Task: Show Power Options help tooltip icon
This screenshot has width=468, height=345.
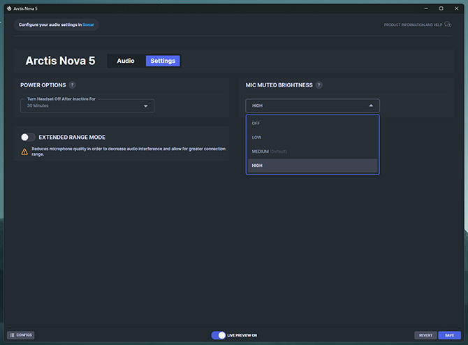Action: point(72,85)
